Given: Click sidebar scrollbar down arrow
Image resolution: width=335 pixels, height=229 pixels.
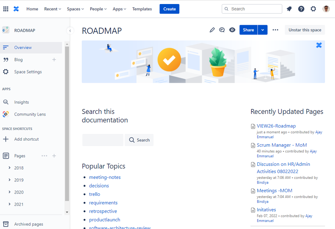Looking at the screenshot, I should (x=67, y=212).
